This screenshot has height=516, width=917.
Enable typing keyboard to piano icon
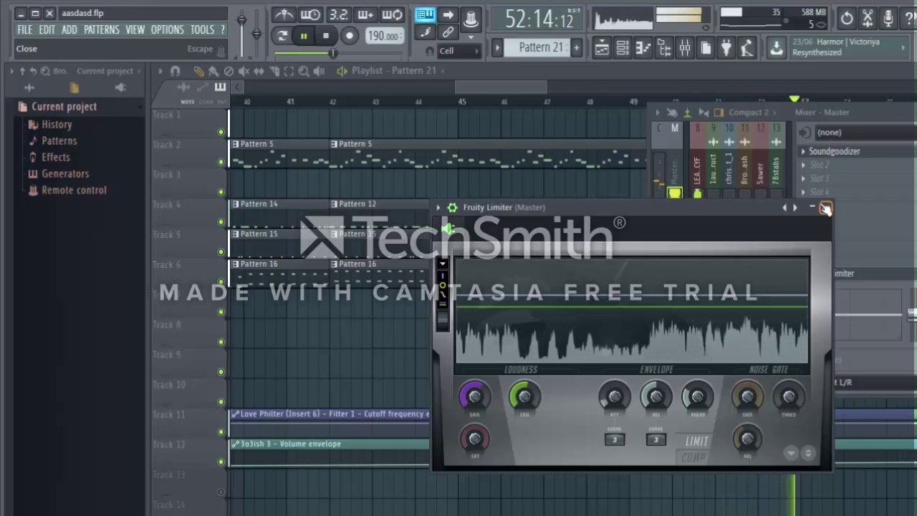point(425,15)
